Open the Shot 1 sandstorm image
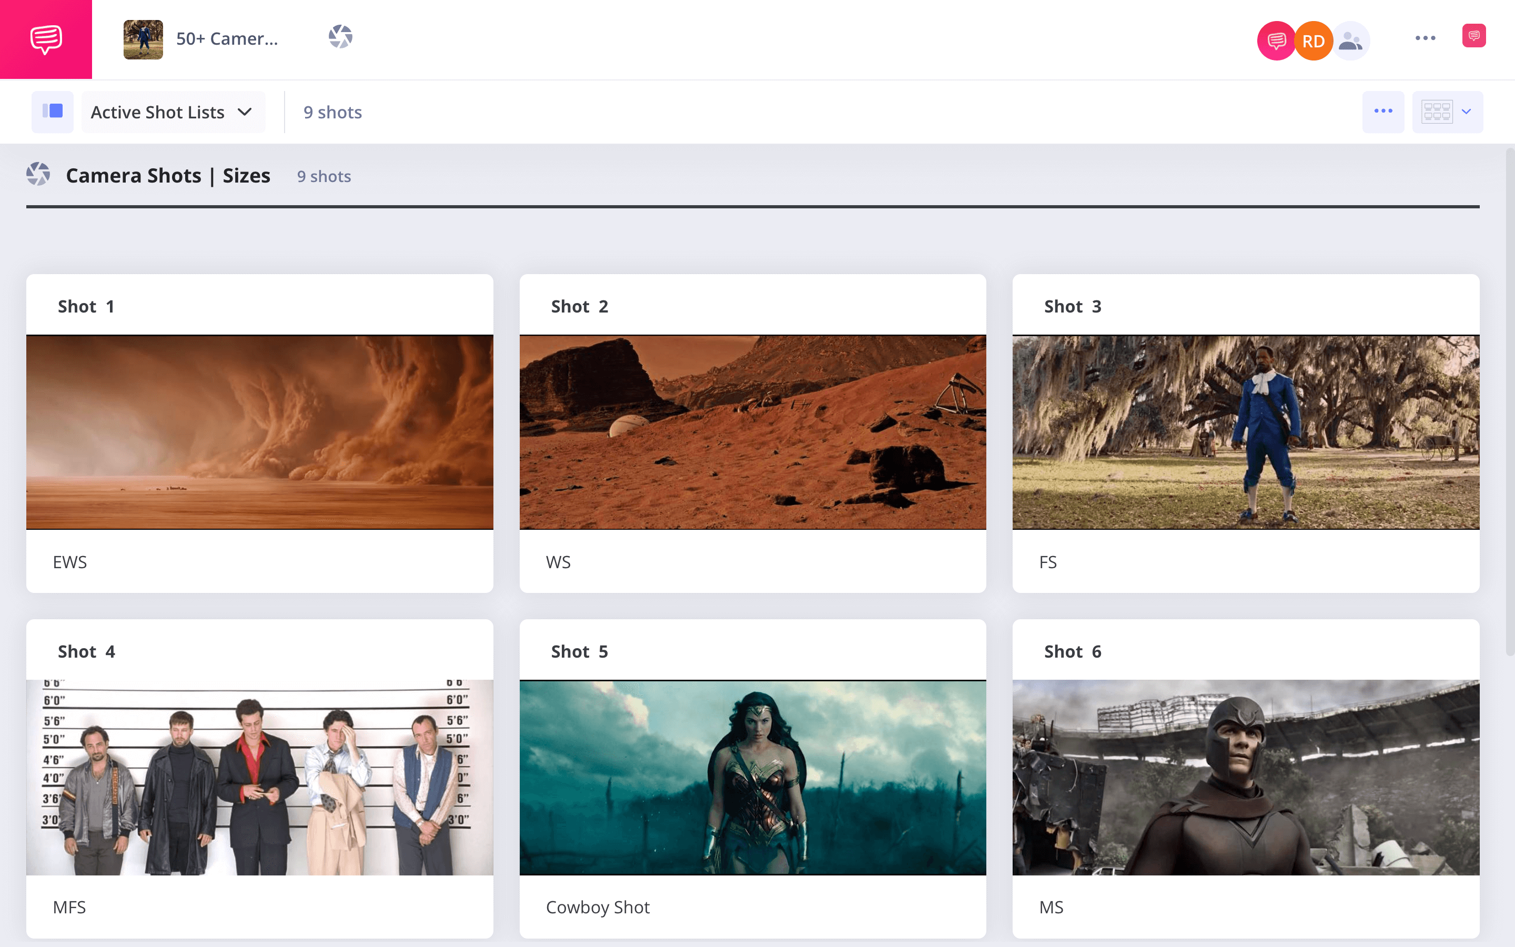The width and height of the screenshot is (1515, 947). pos(260,432)
